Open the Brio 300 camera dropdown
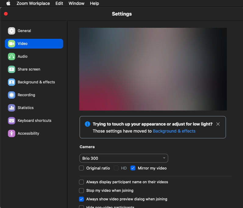The height and width of the screenshot is (208, 243). [x=124, y=158]
